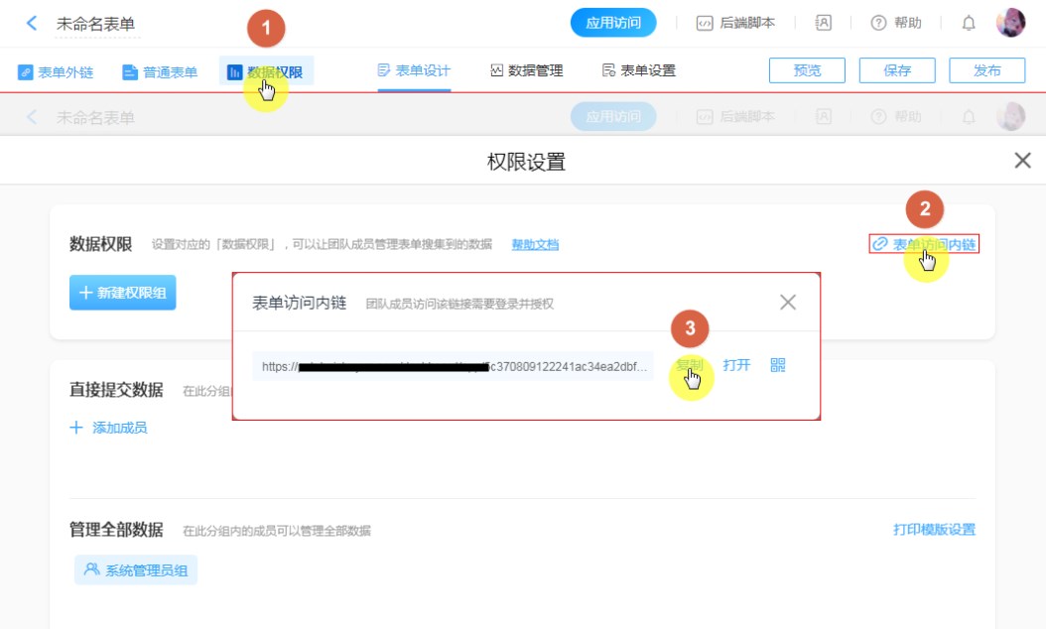The width and height of the screenshot is (1046, 629).
Task: Open 帮助 in the top bar
Action: [x=896, y=23]
